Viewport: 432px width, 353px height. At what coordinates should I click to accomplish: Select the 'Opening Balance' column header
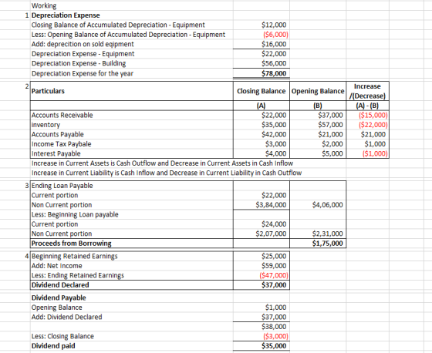click(318, 91)
